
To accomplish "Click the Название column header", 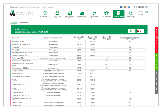I will click(x=15, y=38).
